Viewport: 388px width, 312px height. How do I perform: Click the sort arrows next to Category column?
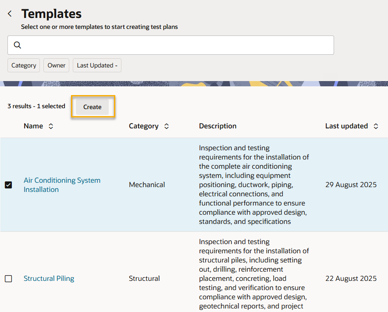[166, 126]
